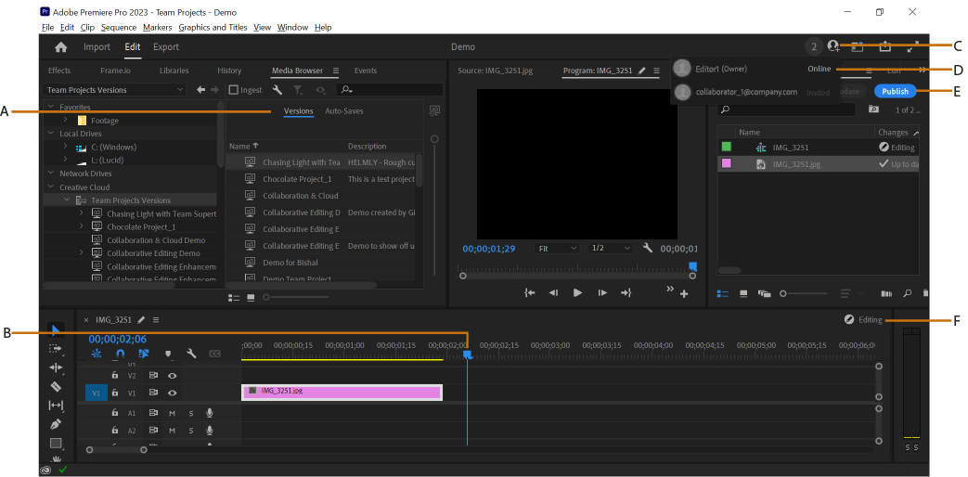
Task: Click the pink label swatch for IMG_3251.jpg
Action: [x=727, y=163]
